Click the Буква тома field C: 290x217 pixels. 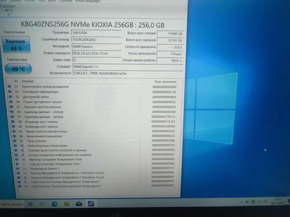[97, 60]
